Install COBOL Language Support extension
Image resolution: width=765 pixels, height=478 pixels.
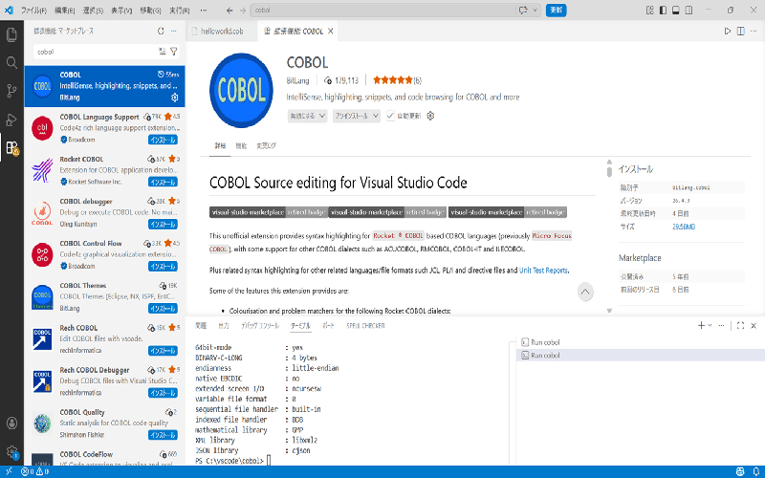tap(163, 140)
